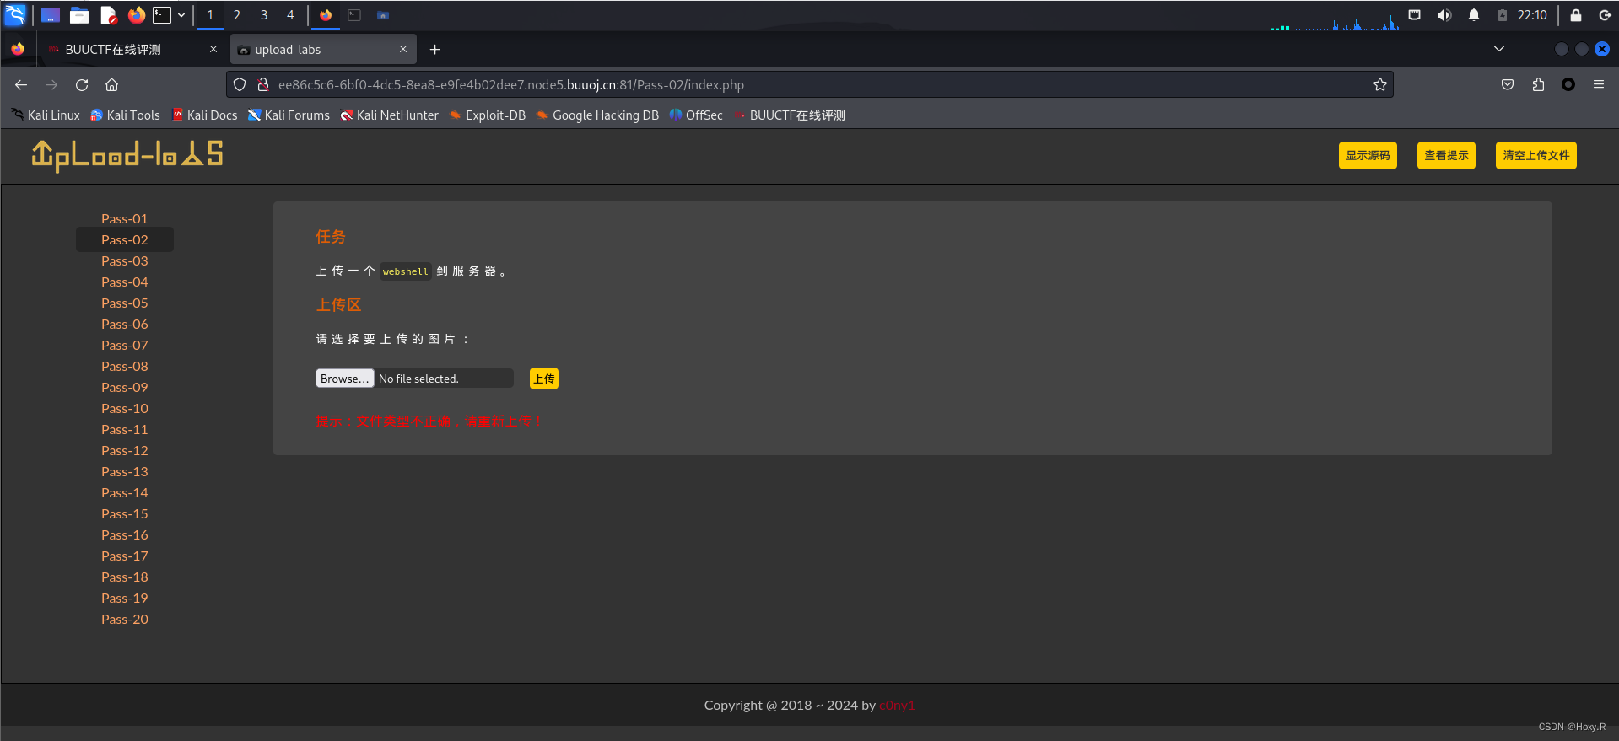Select Pass-02 in the sidebar
This screenshot has width=1619, height=741.
tap(125, 239)
